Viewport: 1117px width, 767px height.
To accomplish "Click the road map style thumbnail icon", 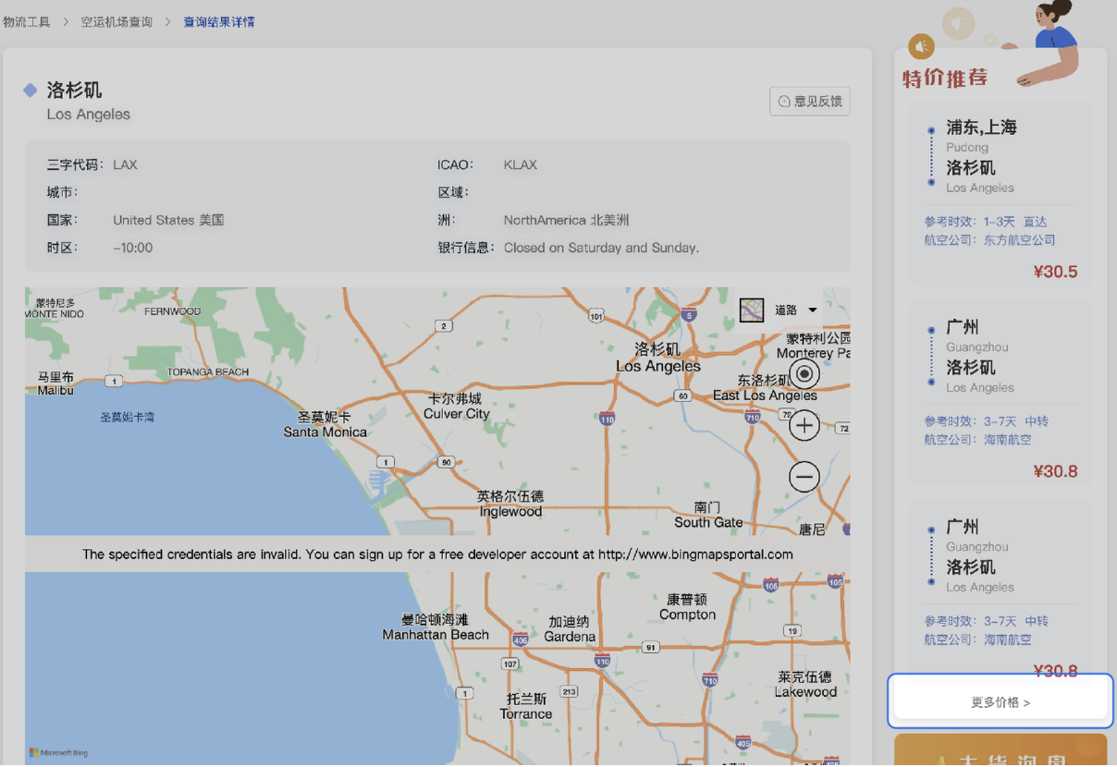I will pyautogui.click(x=752, y=310).
